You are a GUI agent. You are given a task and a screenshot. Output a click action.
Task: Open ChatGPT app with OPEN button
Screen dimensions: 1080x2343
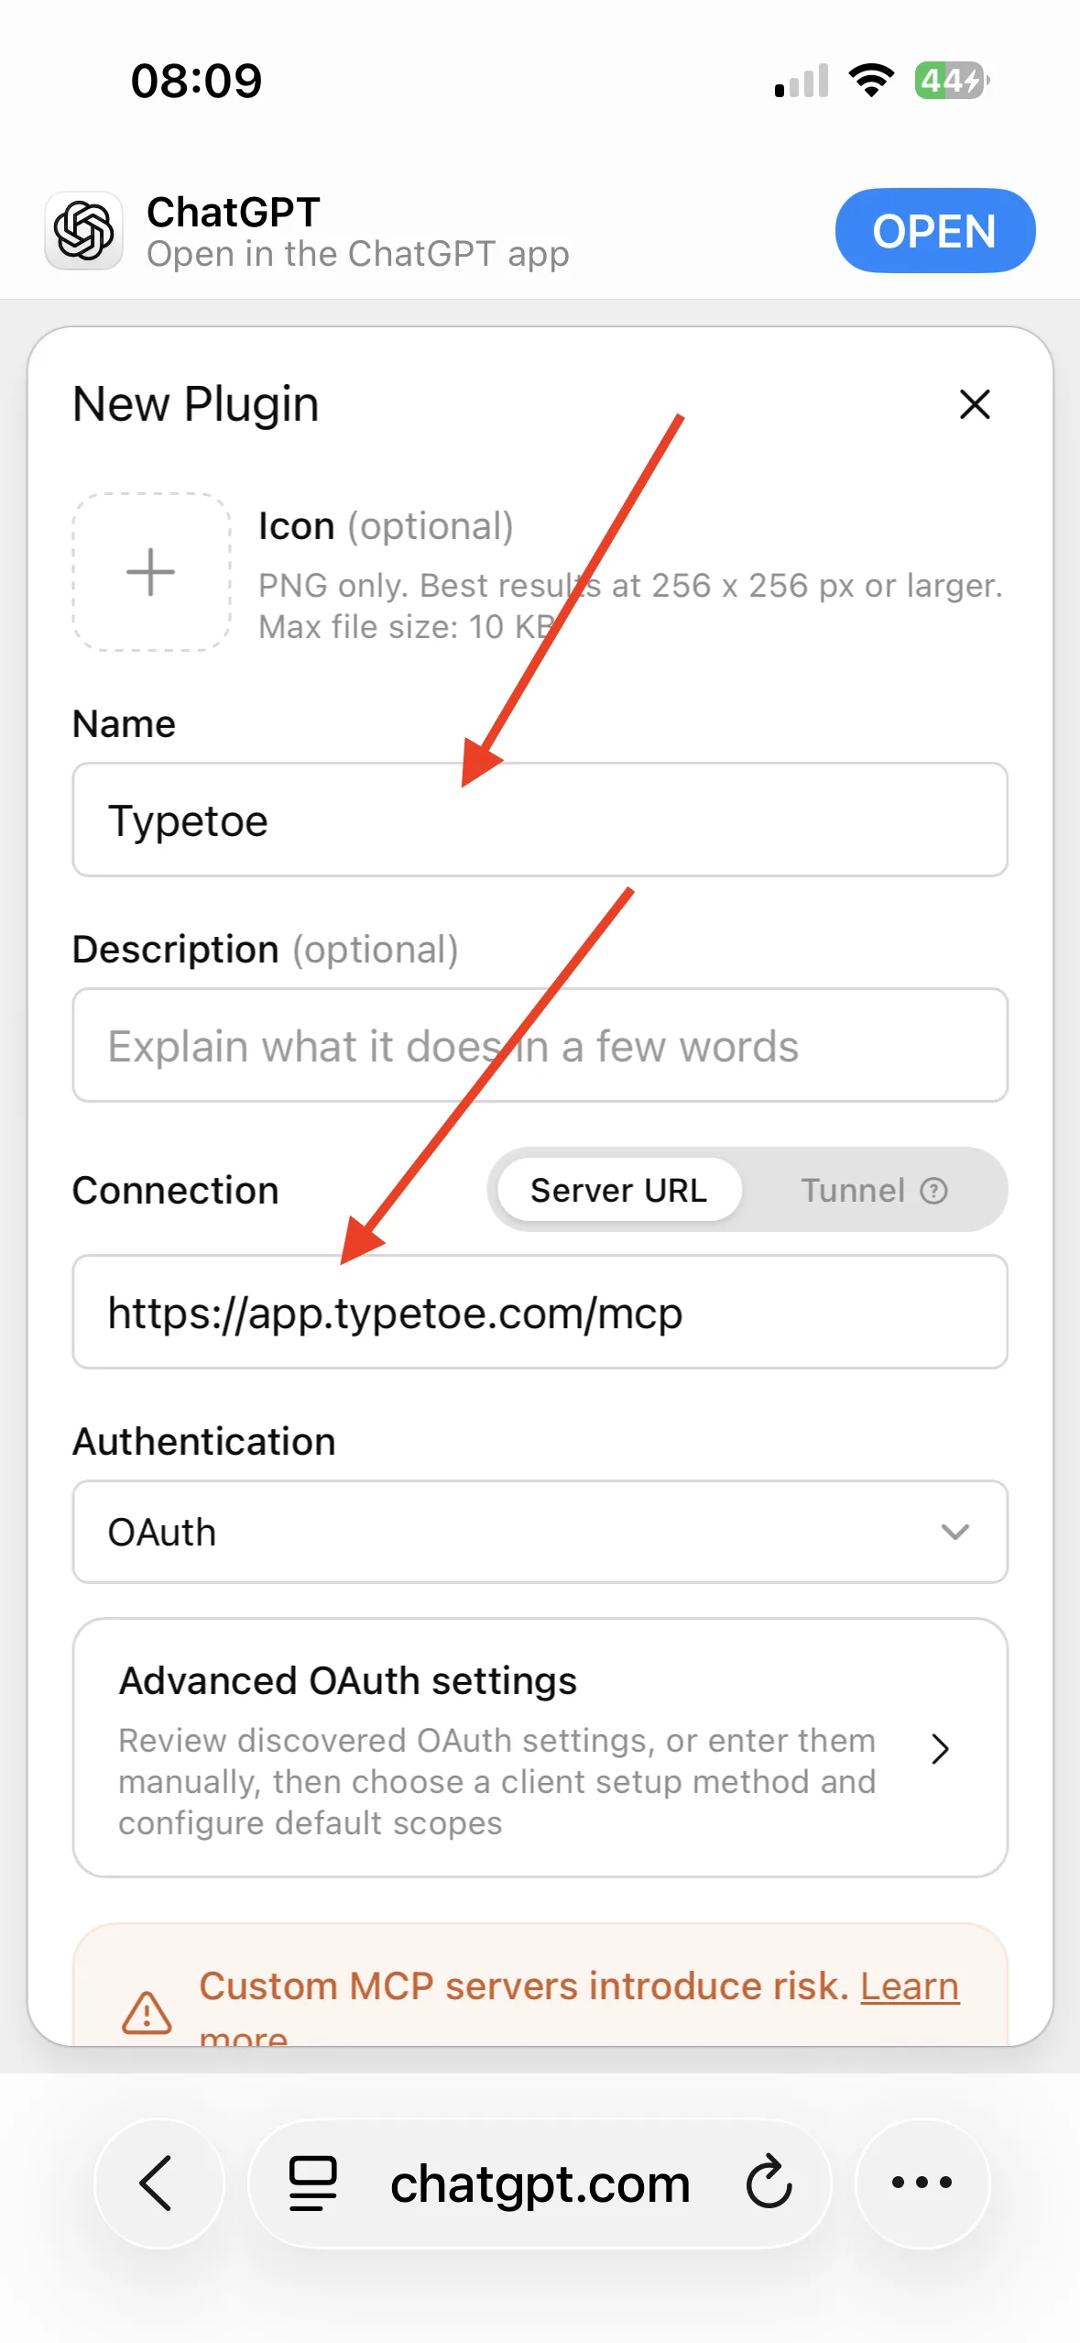click(x=934, y=231)
